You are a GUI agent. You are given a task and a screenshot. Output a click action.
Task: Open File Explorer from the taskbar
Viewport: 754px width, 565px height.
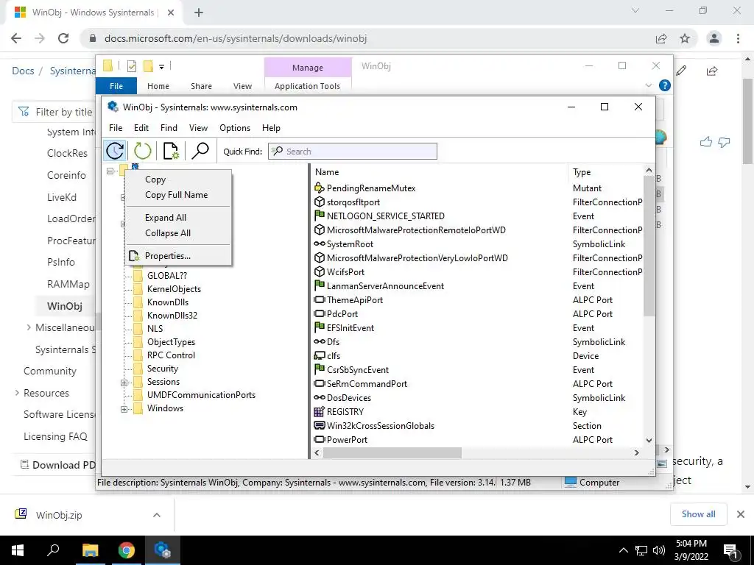click(90, 550)
